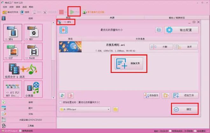Screen dimensions: 210x133
Task: Click the globe download link icon
Action: [84, 12]
